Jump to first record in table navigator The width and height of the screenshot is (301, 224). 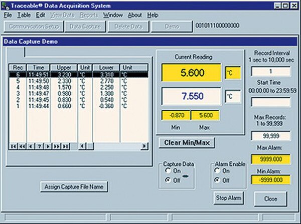pos(13,146)
